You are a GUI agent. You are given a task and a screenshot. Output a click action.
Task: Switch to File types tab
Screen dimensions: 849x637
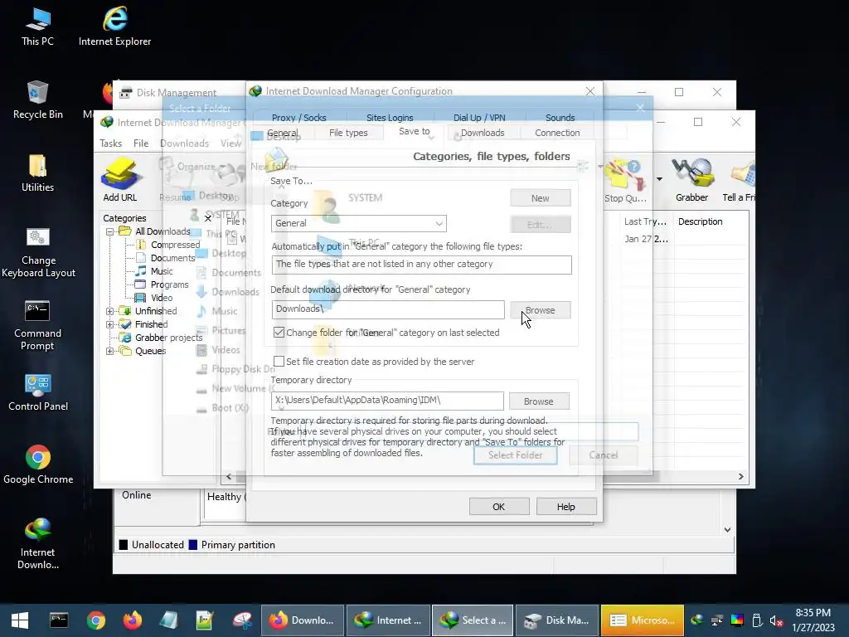point(348,133)
